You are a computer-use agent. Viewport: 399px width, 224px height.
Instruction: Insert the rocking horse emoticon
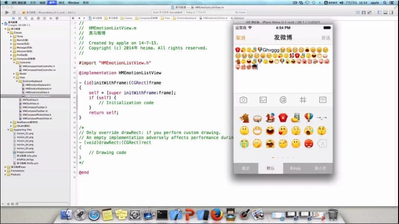click(270, 118)
